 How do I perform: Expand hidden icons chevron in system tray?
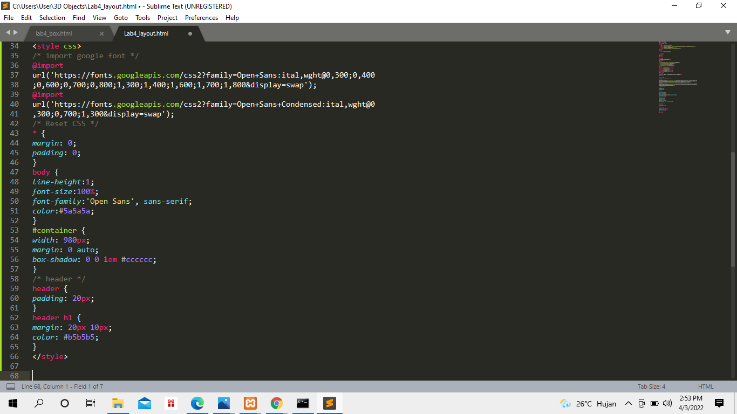pyautogui.click(x=627, y=403)
